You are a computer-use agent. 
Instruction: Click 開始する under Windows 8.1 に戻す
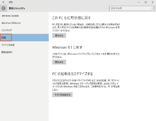coord(59,62)
